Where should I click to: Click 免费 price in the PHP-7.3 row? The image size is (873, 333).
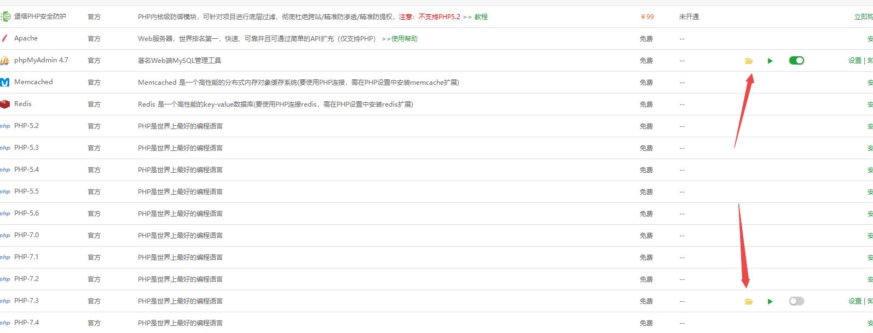[x=646, y=301]
